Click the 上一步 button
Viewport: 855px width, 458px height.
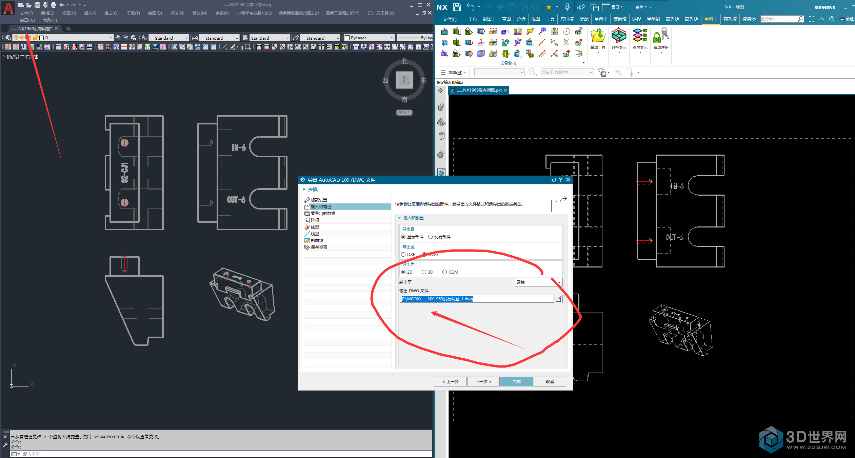450,382
